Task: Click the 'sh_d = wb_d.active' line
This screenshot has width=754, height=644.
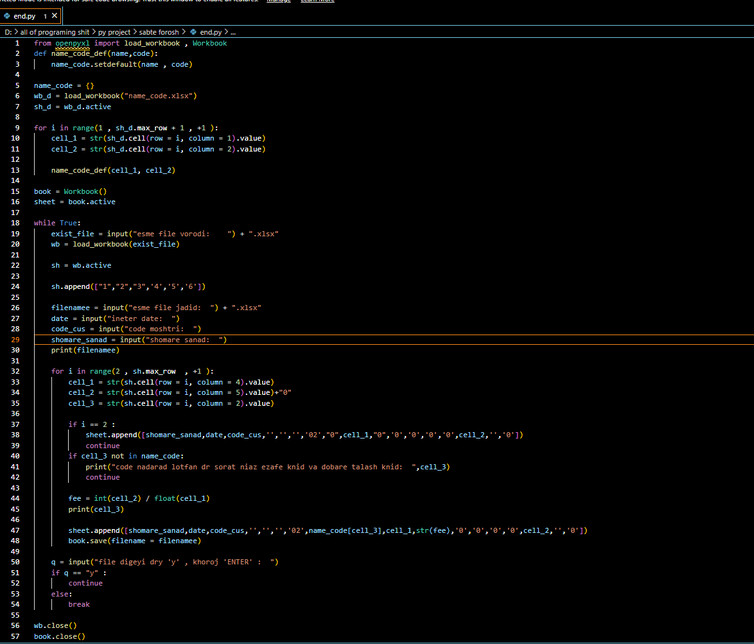Action: (73, 107)
